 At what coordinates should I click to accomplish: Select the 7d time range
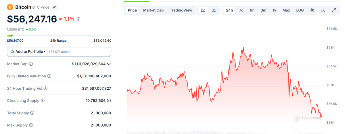click(x=241, y=10)
